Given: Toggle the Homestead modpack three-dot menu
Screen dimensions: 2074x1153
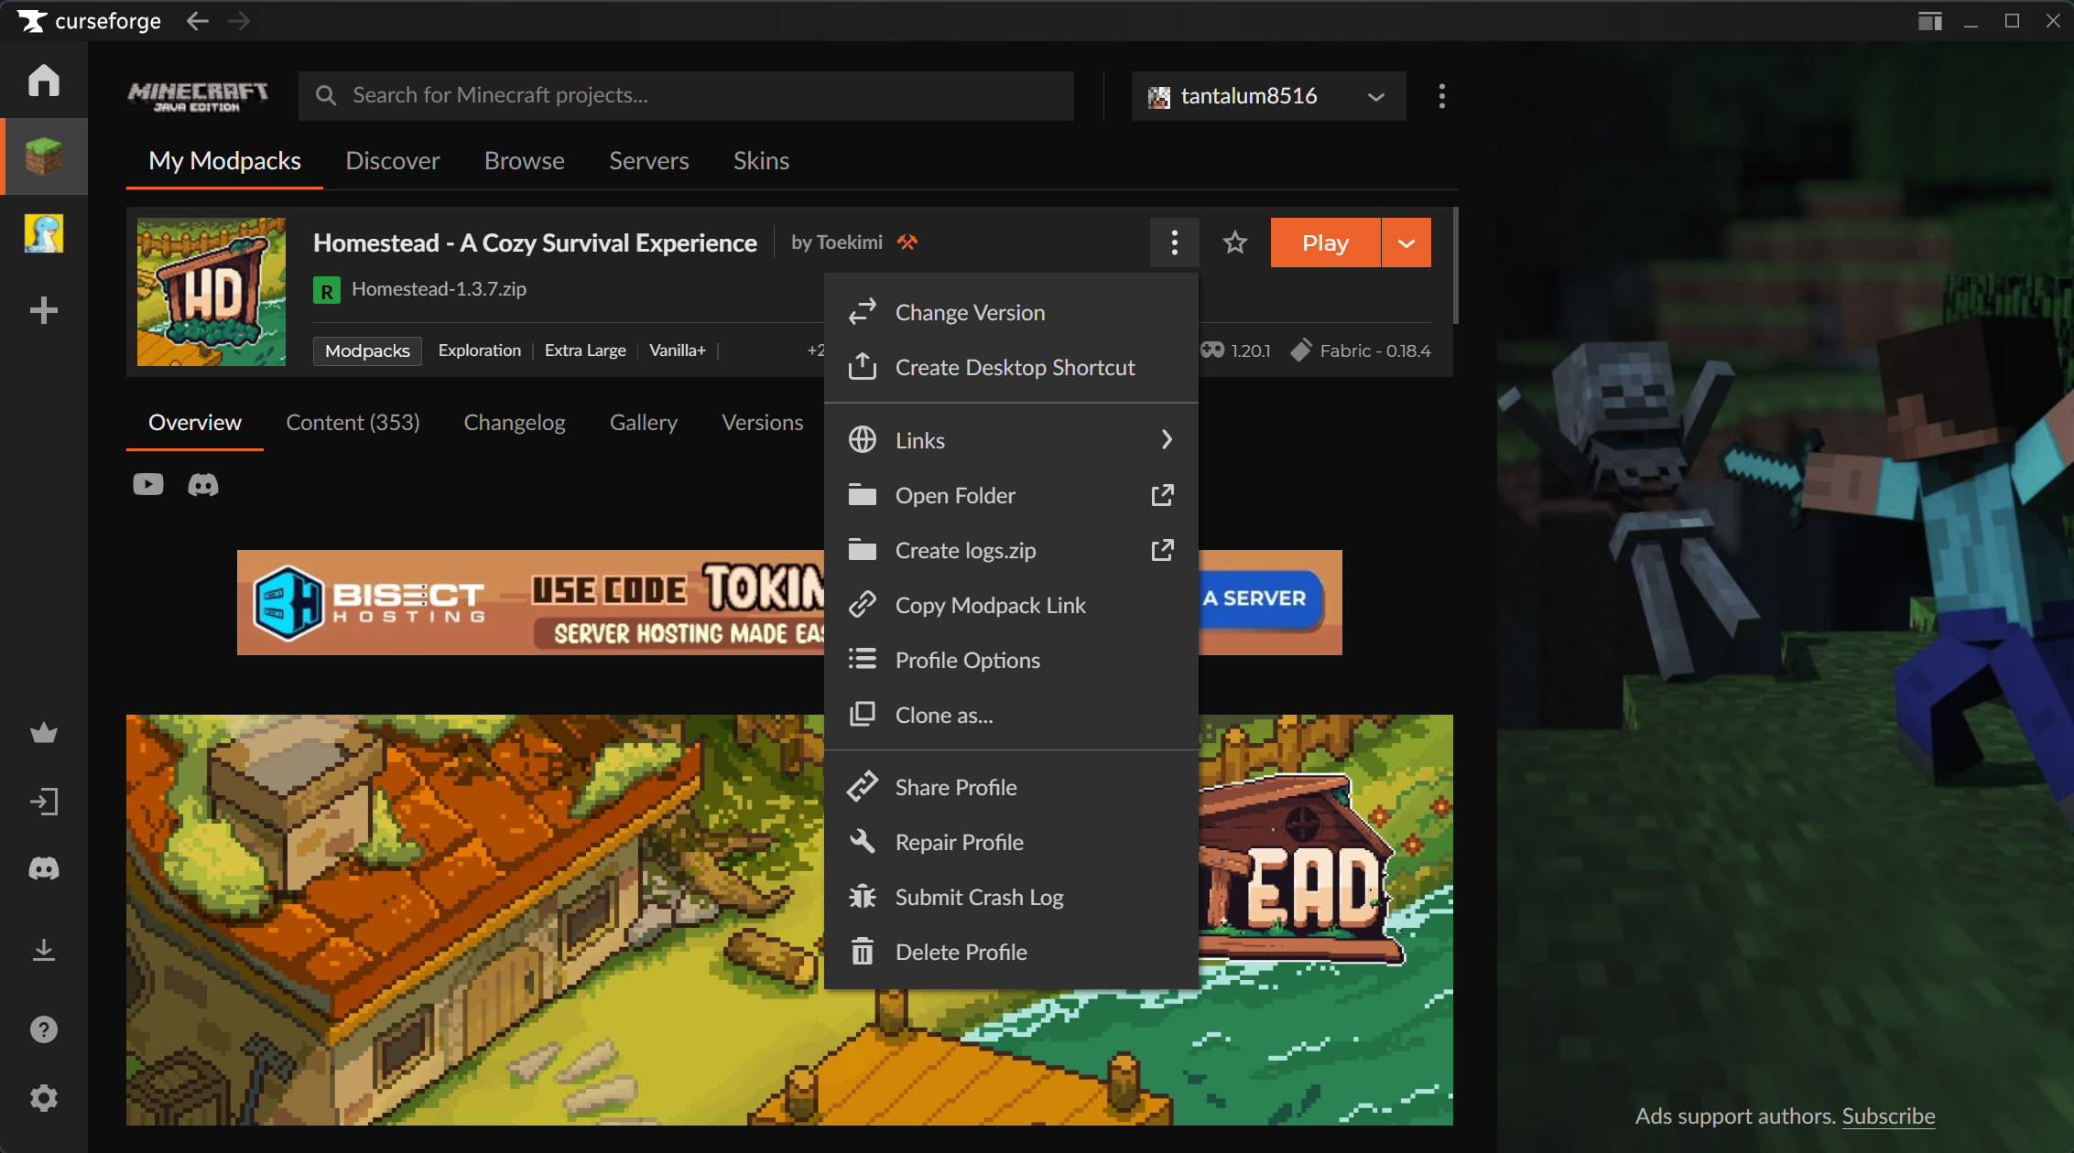Looking at the screenshot, I should click(1175, 242).
